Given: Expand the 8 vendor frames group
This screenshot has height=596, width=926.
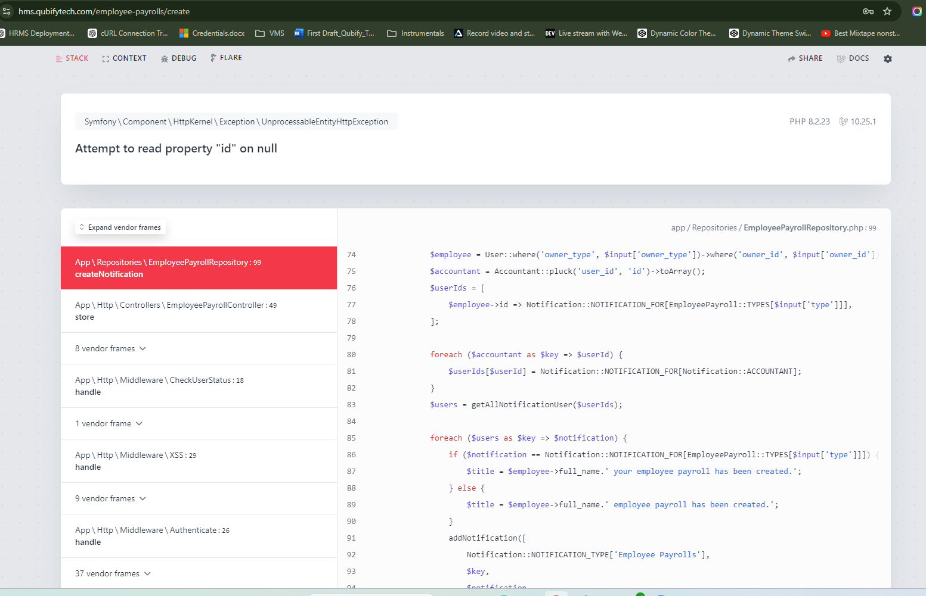Looking at the screenshot, I should [111, 348].
